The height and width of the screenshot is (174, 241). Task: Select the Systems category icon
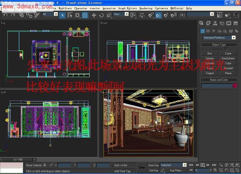[x=237, y=31]
